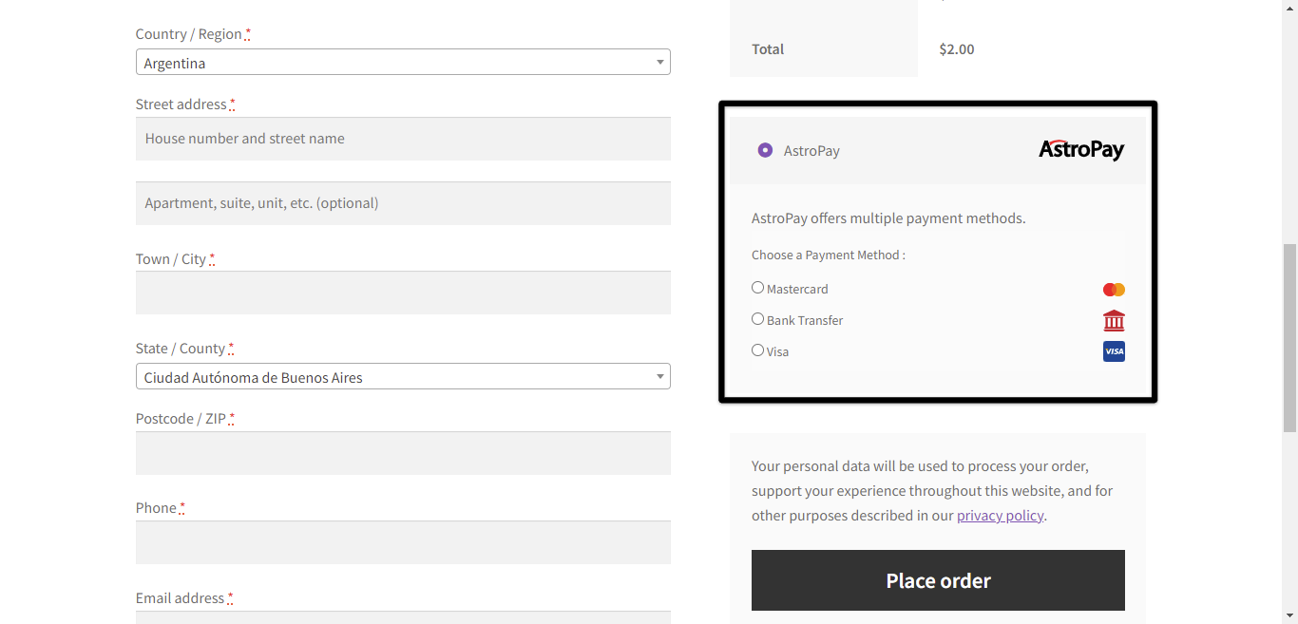This screenshot has height=624, width=1298.
Task: Click the Country / Region label
Action: [189, 34]
